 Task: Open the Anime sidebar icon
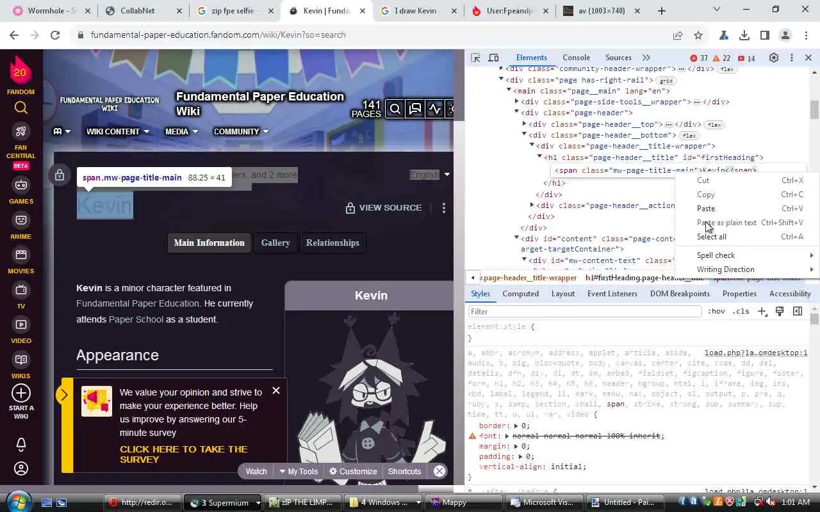click(x=21, y=220)
